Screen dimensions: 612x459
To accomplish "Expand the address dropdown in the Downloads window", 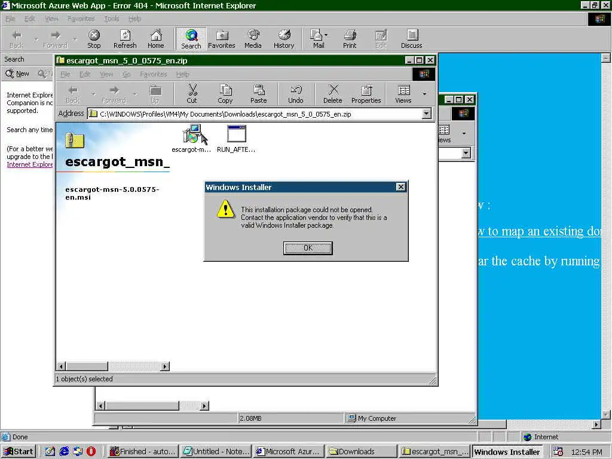I will (466, 153).
